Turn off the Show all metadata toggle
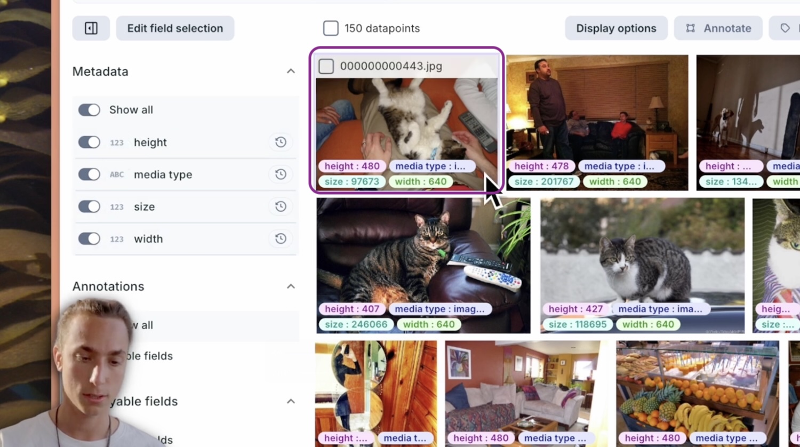800x447 pixels. tap(89, 110)
